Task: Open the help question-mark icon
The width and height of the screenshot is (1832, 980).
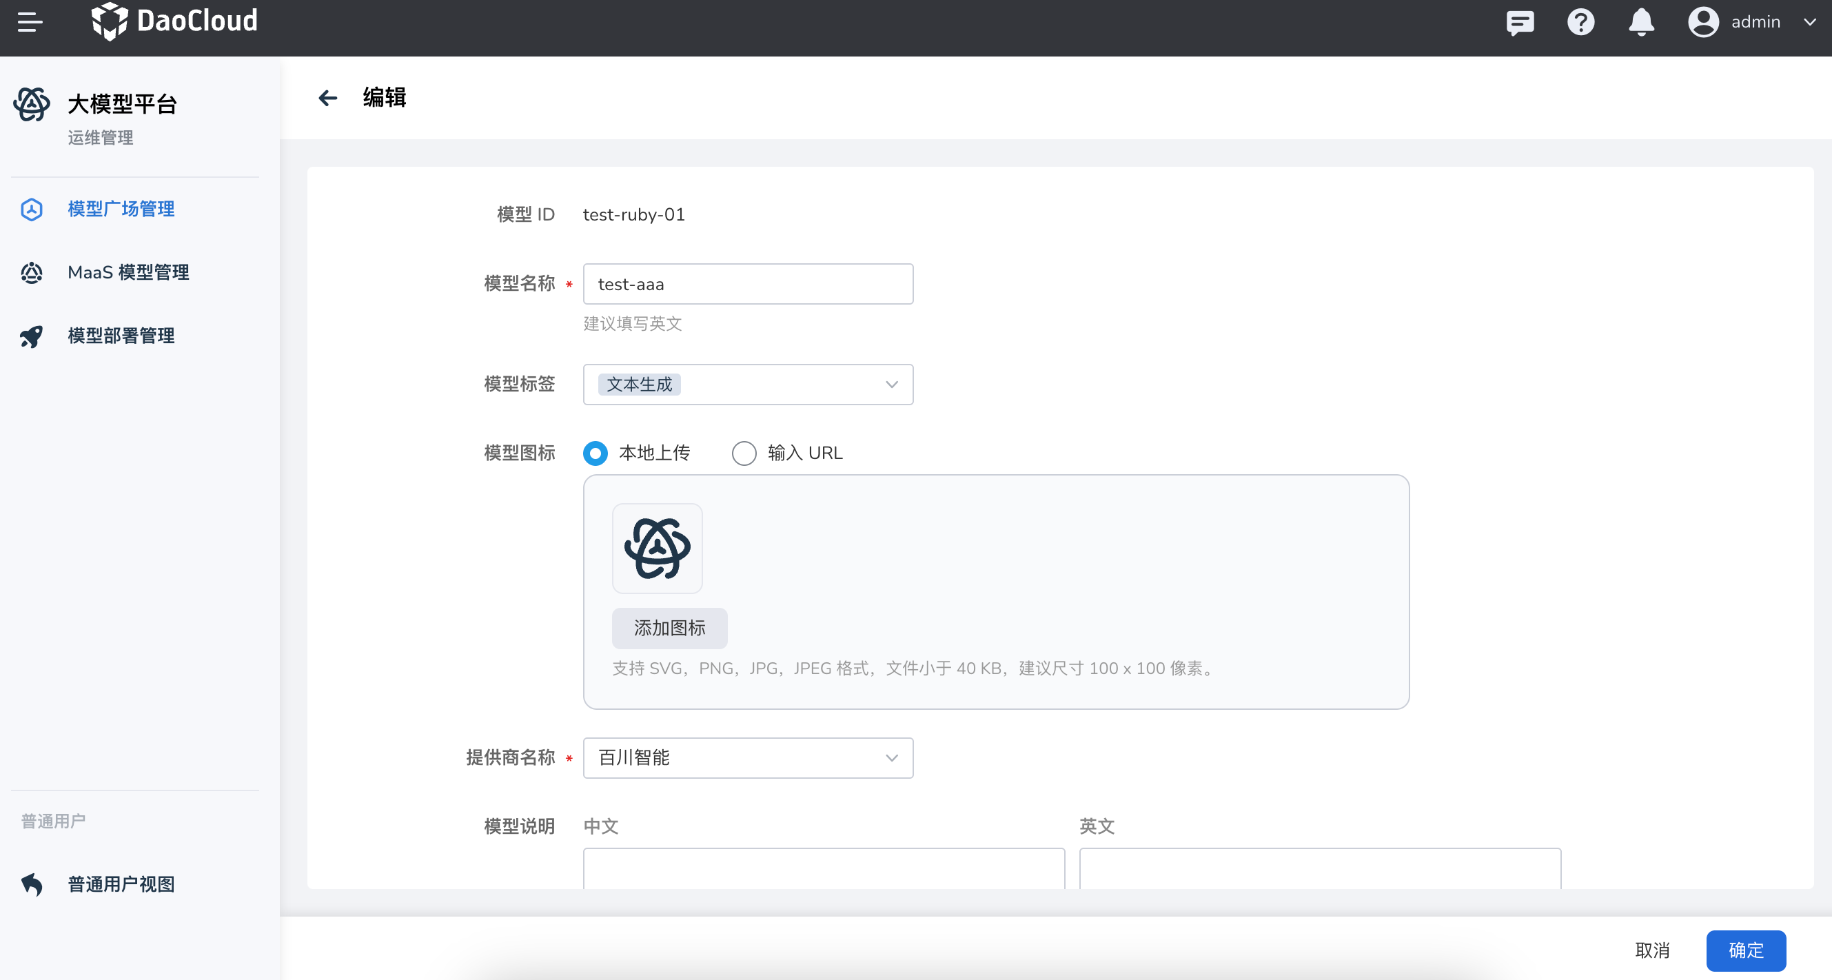Action: coord(1580,22)
